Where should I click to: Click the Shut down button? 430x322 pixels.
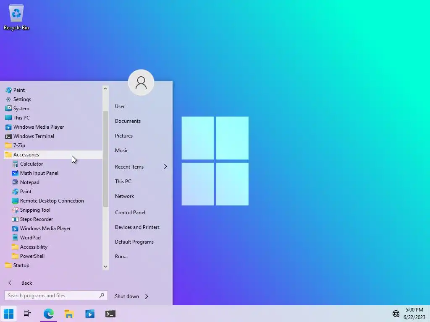pyautogui.click(x=127, y=296)
